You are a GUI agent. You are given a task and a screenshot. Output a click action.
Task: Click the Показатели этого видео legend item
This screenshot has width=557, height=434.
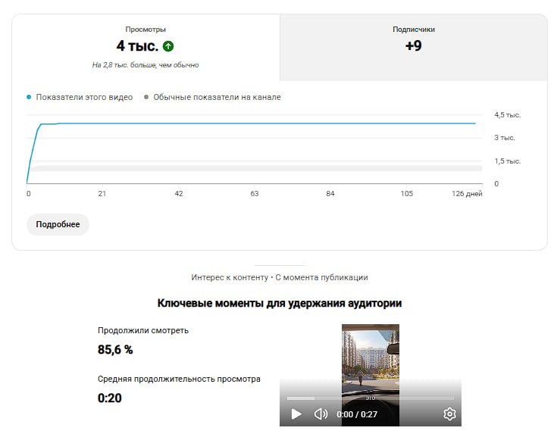[x=80, y=97]
